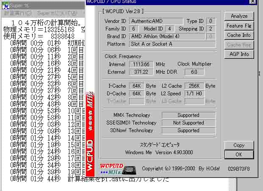Open AGP Info window
The height and width of the screenshot is (191, 263).
click(x=239, y=54)
